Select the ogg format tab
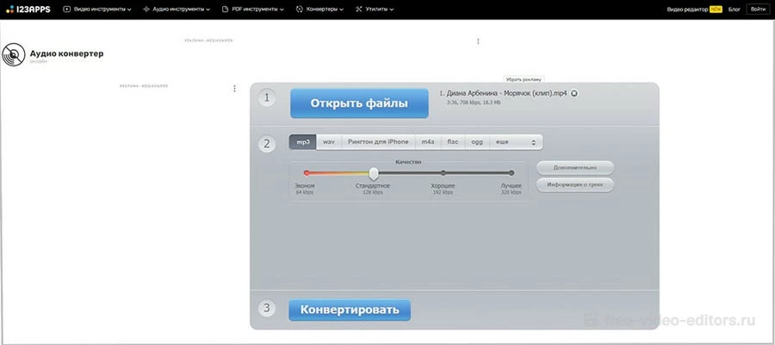 pyautogui.click(x=477, y=142)
